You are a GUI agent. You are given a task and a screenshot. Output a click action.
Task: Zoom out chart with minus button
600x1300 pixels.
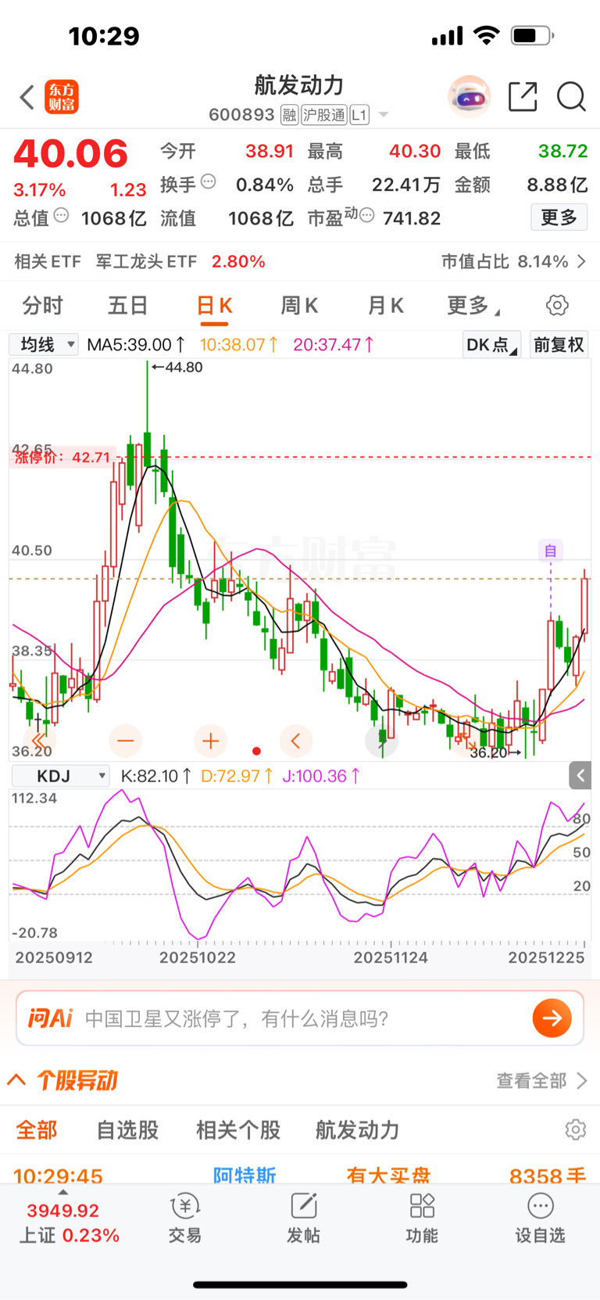(x=125, y=740)
